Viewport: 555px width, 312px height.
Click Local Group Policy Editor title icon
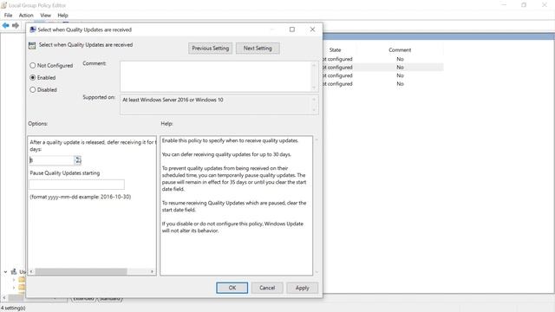tap(3, 5)
